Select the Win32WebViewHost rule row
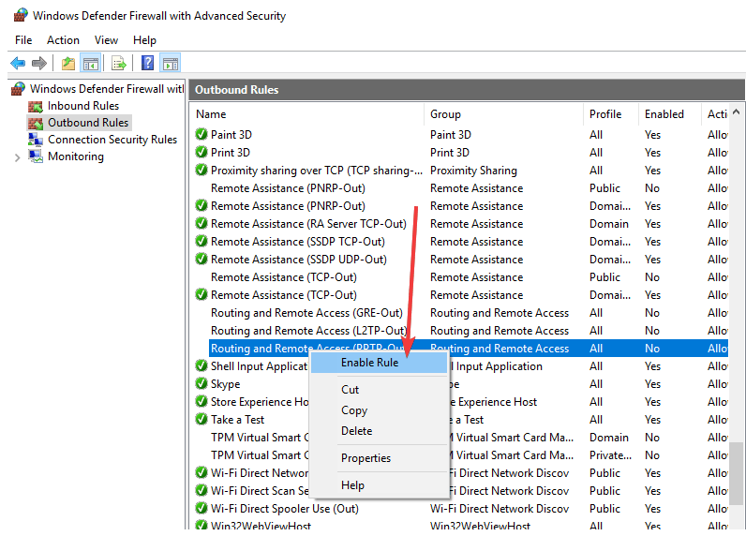 (x=460, y=524)
